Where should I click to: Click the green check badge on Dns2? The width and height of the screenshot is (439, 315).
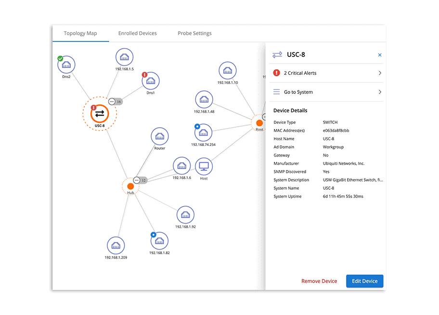coord(60,58)
